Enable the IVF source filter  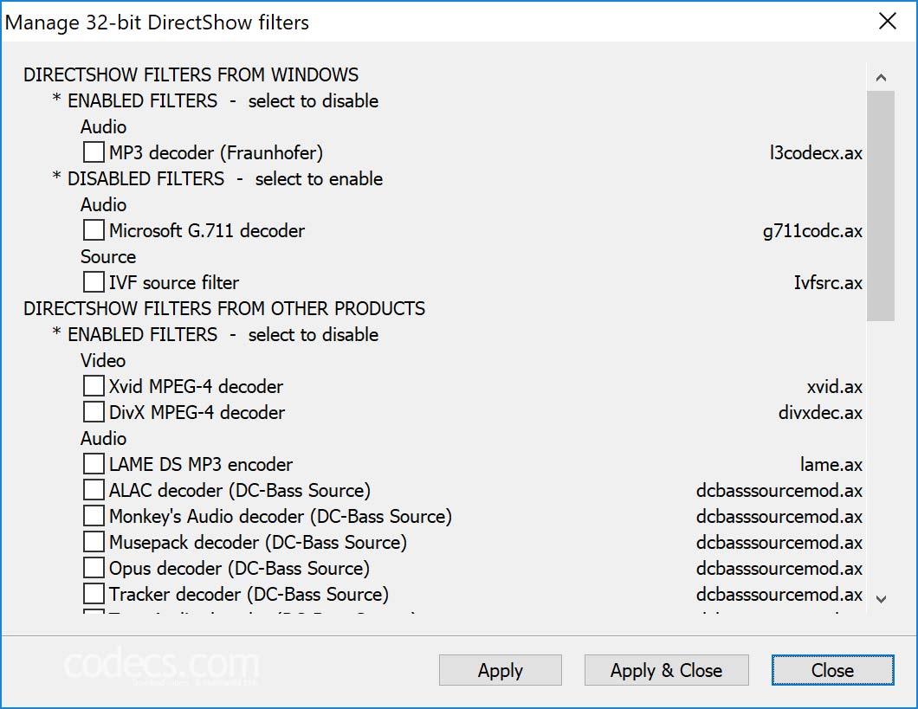click(93, 281)
